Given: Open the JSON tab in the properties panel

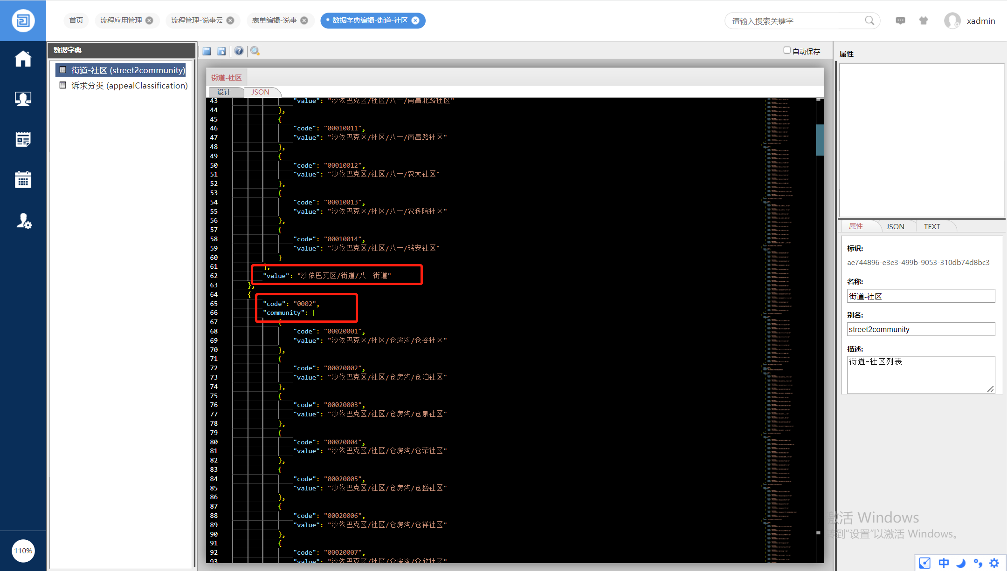Looking at the screenshot, I should point(895,226).
